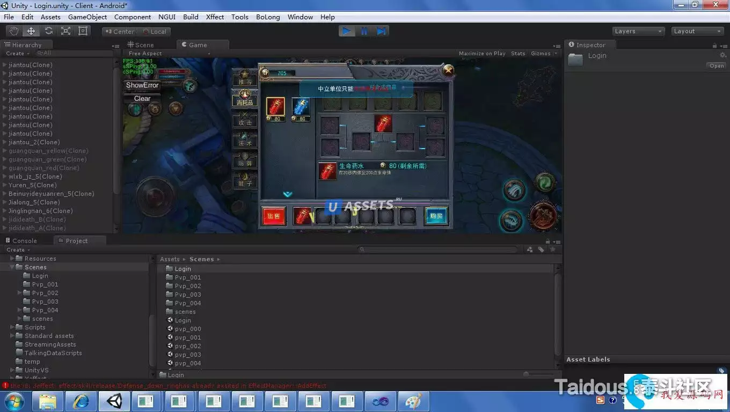The width and height of the screenshot is (730, 412).
Task: Click the Unity icon in Windows taskbar
Action: click(x=114, y=401)
